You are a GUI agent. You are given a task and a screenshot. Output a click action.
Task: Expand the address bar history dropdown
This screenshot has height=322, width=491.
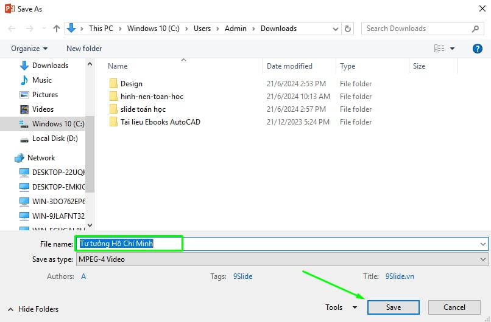[x=336, y=29]
